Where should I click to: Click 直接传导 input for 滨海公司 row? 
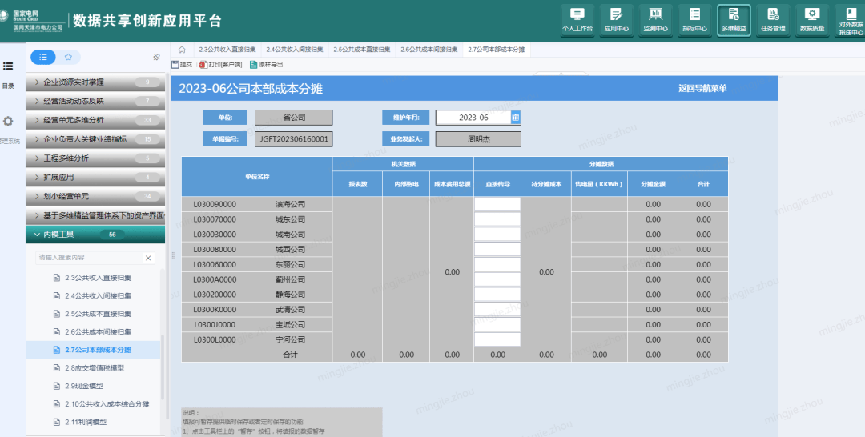click(x=497, y=204)
